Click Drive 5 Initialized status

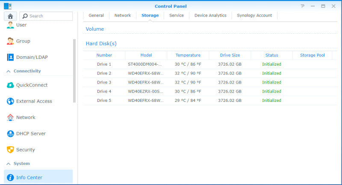[271, 101]
